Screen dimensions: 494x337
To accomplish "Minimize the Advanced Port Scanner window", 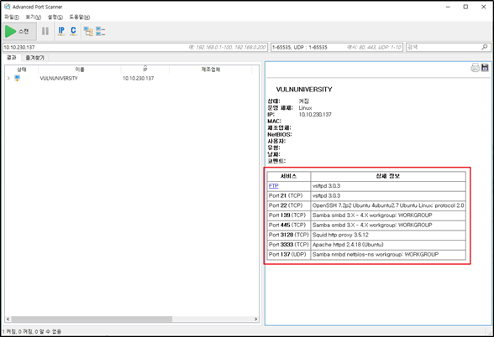I will click(x=448, y=7).
